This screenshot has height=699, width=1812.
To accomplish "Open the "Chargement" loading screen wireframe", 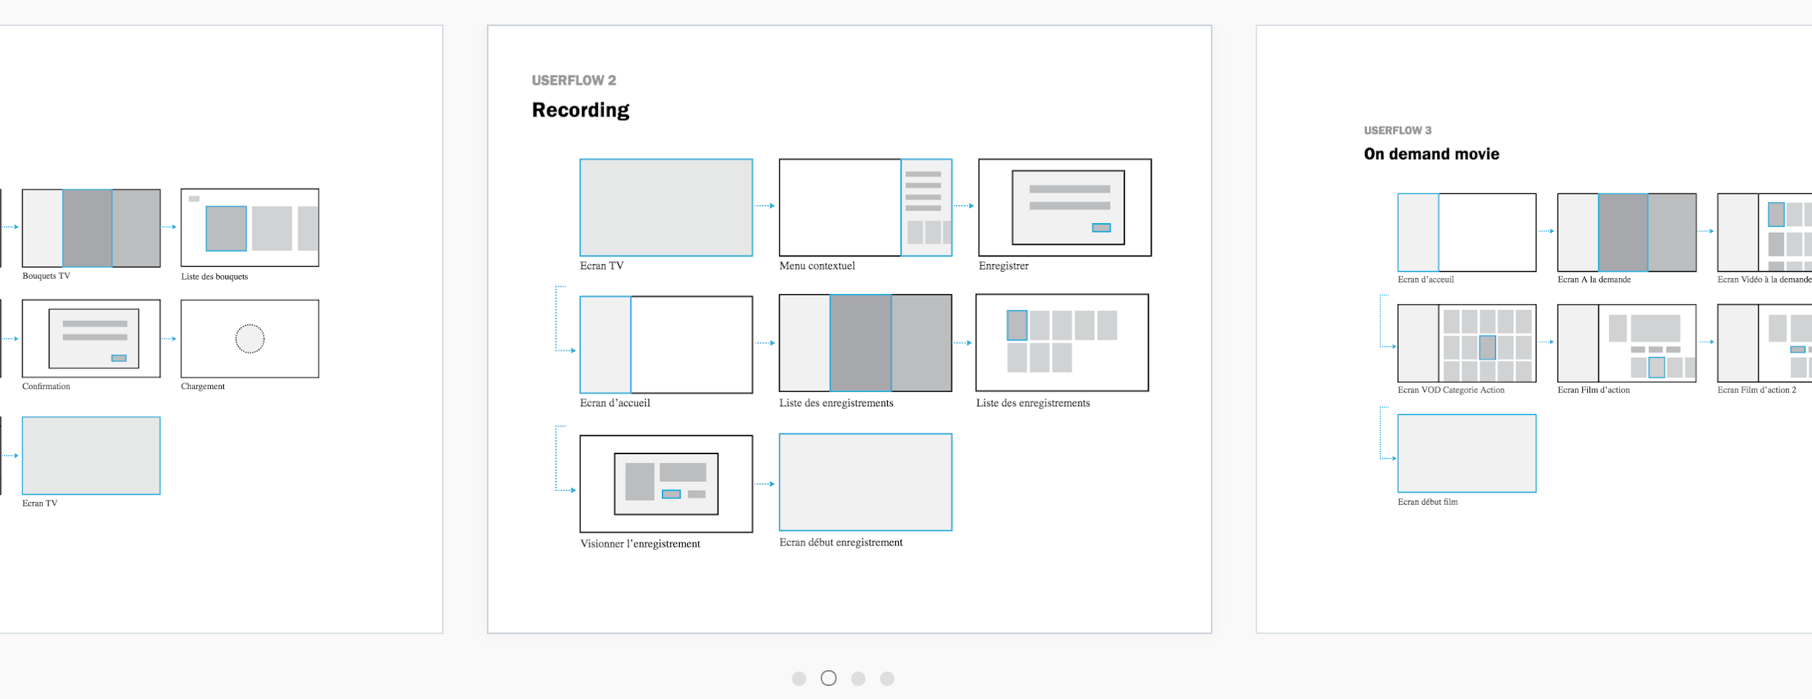I will tap(249, 337).
